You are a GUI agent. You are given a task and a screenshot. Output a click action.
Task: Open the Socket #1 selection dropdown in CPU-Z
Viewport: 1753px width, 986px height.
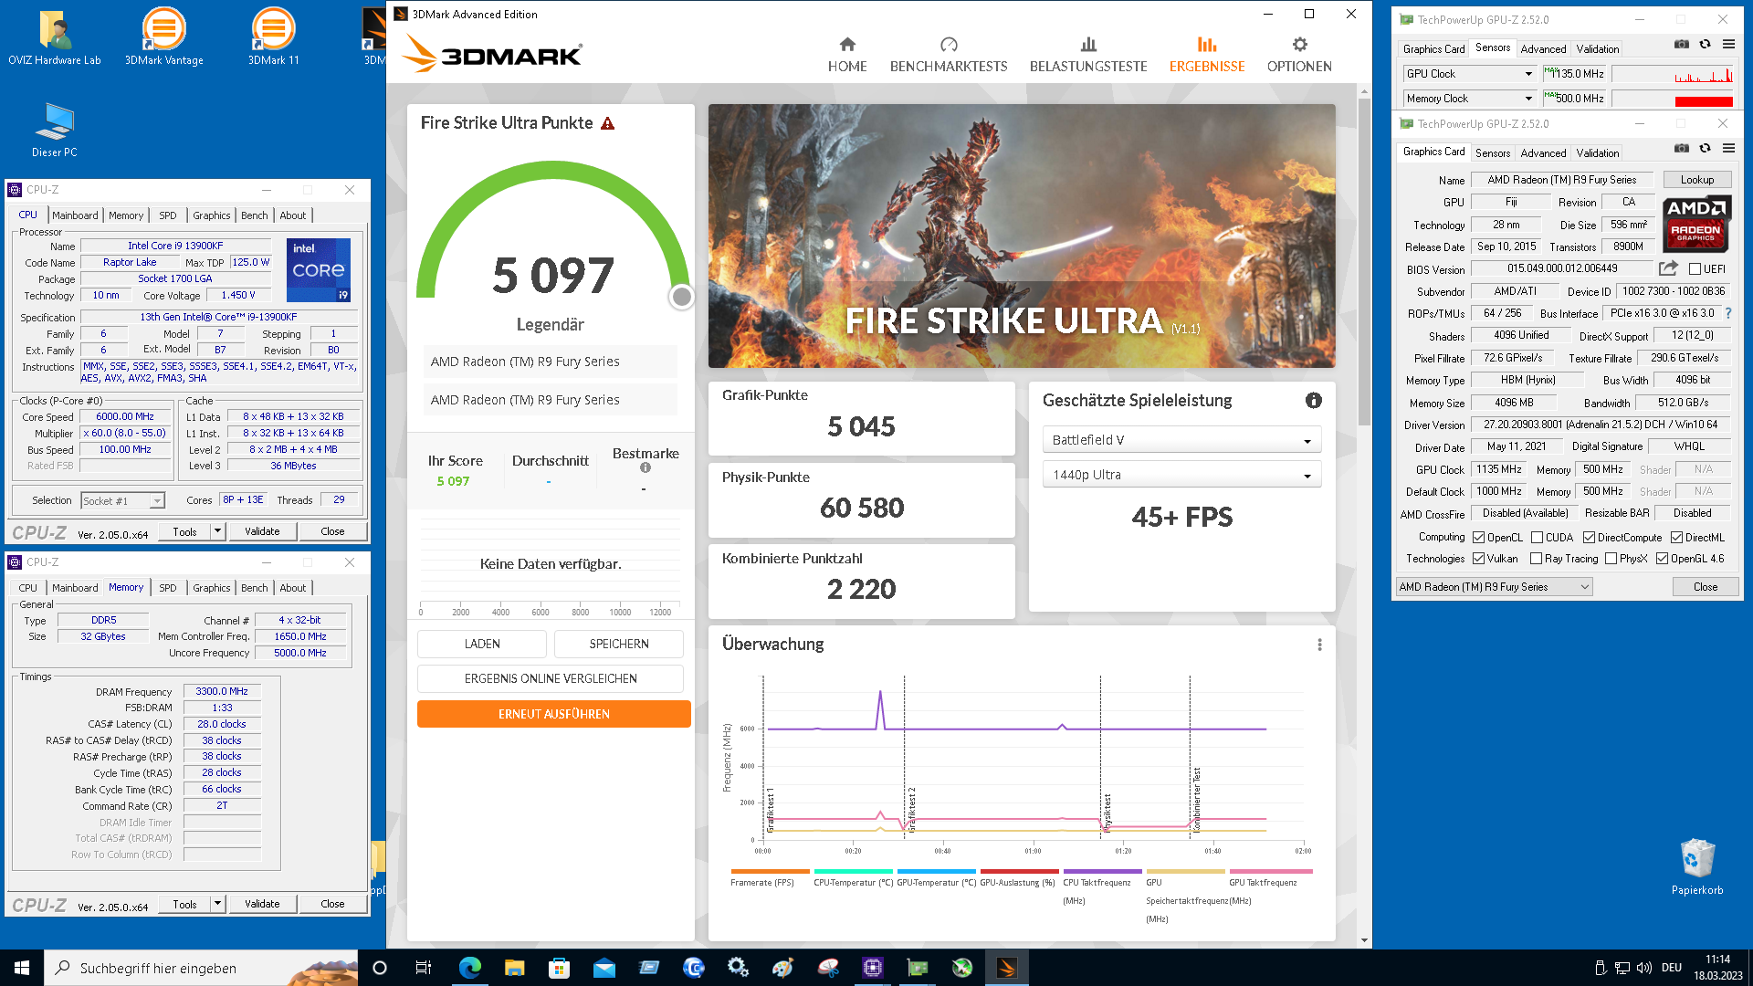tap(122, 500)
